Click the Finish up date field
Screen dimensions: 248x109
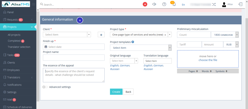tap(74, 47)
